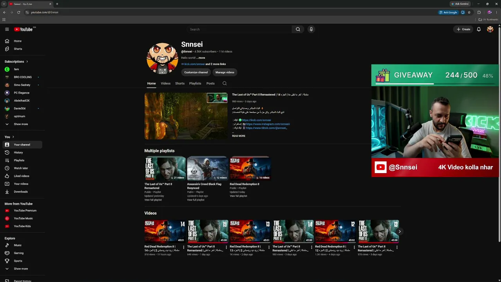
Task: Expand Explore list with Show more
Action: [x=22, y=269]
